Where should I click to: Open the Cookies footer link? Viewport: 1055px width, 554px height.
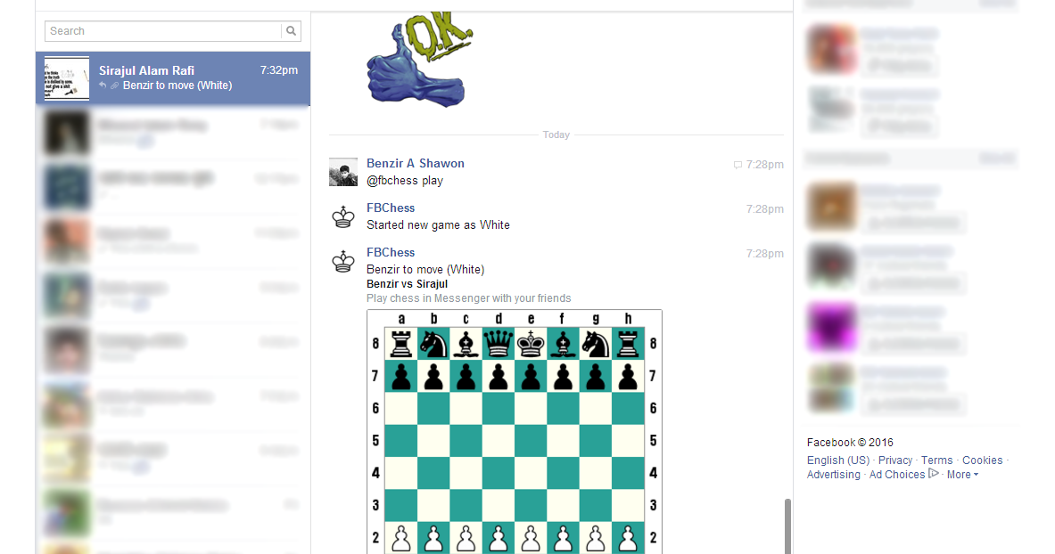pyautogui.click(x=983, y=460)
